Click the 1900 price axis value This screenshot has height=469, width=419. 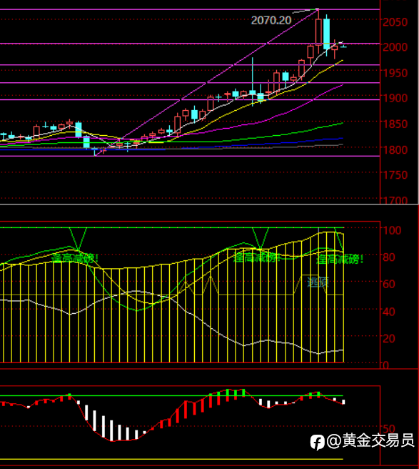(395, 98)
